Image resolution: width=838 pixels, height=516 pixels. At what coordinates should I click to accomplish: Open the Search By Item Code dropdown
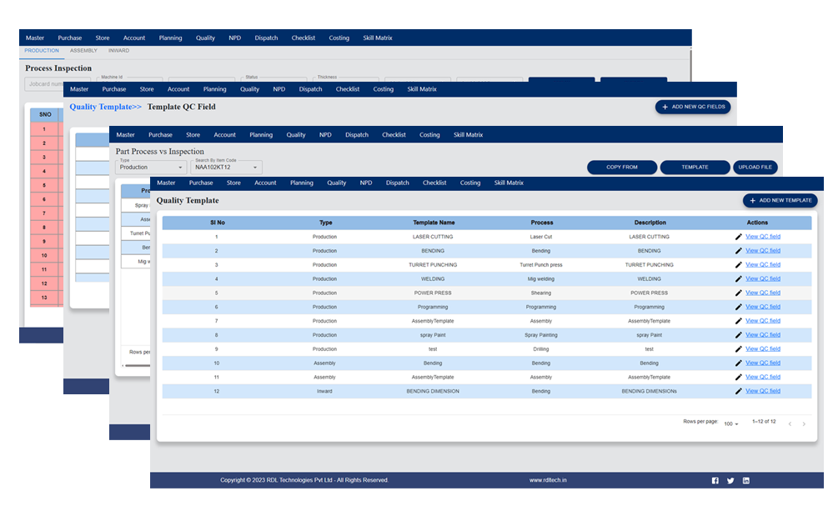[x=225, y=167]
